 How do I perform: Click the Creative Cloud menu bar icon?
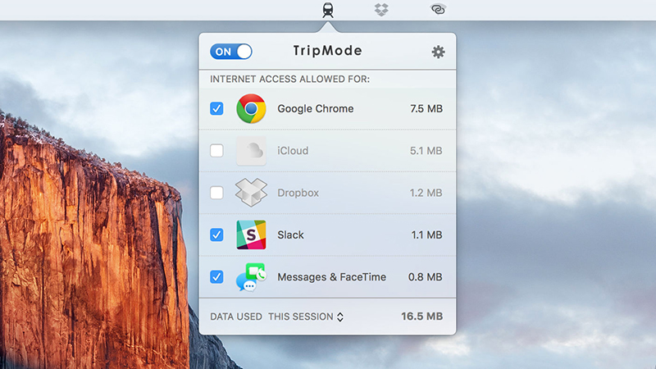pos(438,9)
